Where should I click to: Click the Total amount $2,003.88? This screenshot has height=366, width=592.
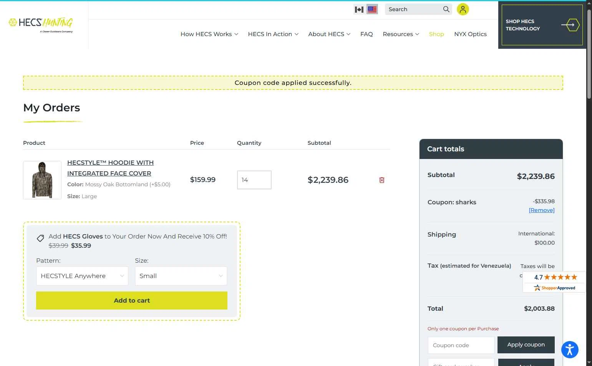(x=539, y=309)
